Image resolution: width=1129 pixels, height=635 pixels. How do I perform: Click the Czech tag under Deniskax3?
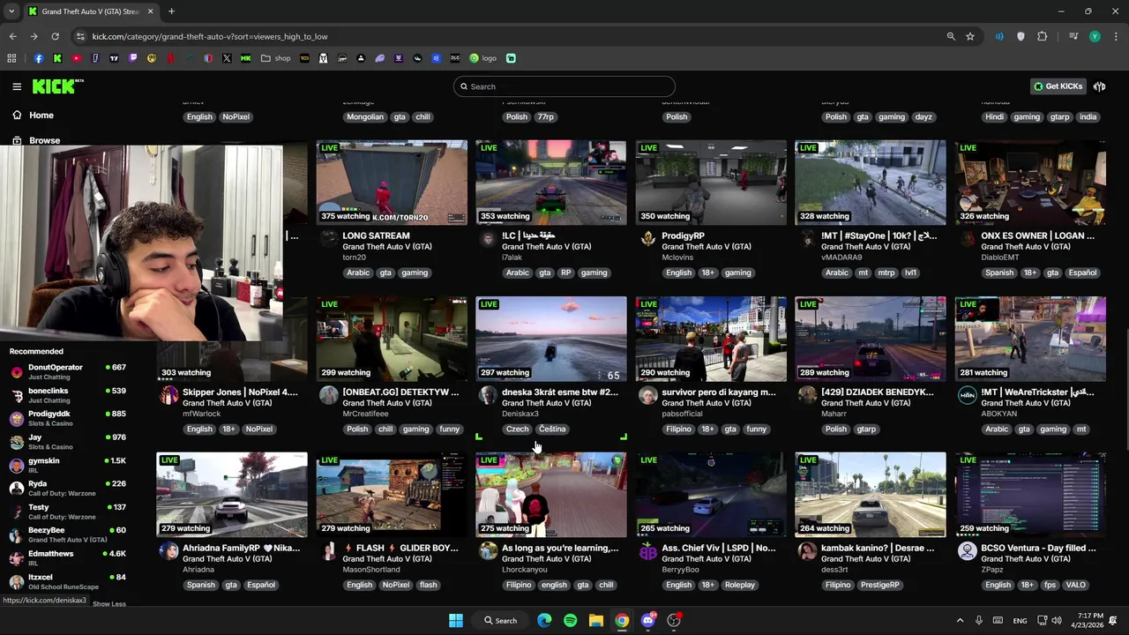tap(518, 429)
